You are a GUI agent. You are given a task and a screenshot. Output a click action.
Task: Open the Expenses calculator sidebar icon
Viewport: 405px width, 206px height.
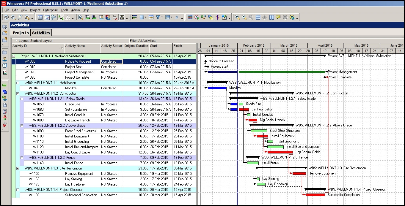(5, 112)
